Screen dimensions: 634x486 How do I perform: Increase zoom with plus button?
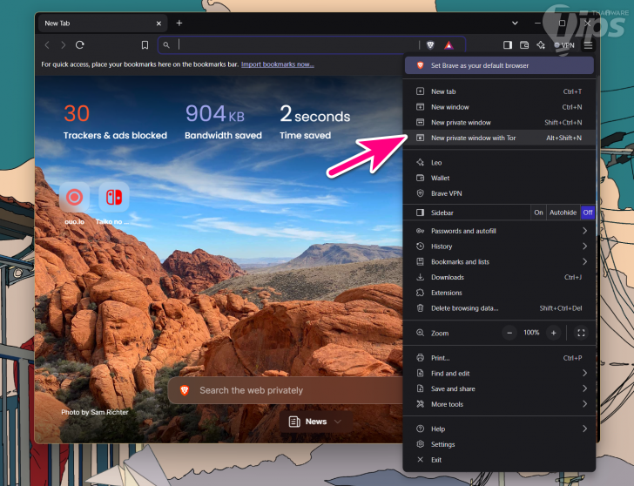click(x=554, y=333)
